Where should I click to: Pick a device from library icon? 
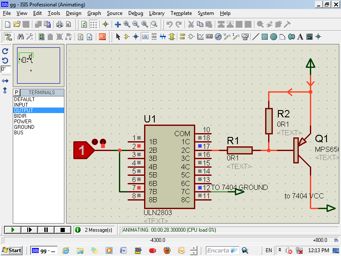(260, 24)
